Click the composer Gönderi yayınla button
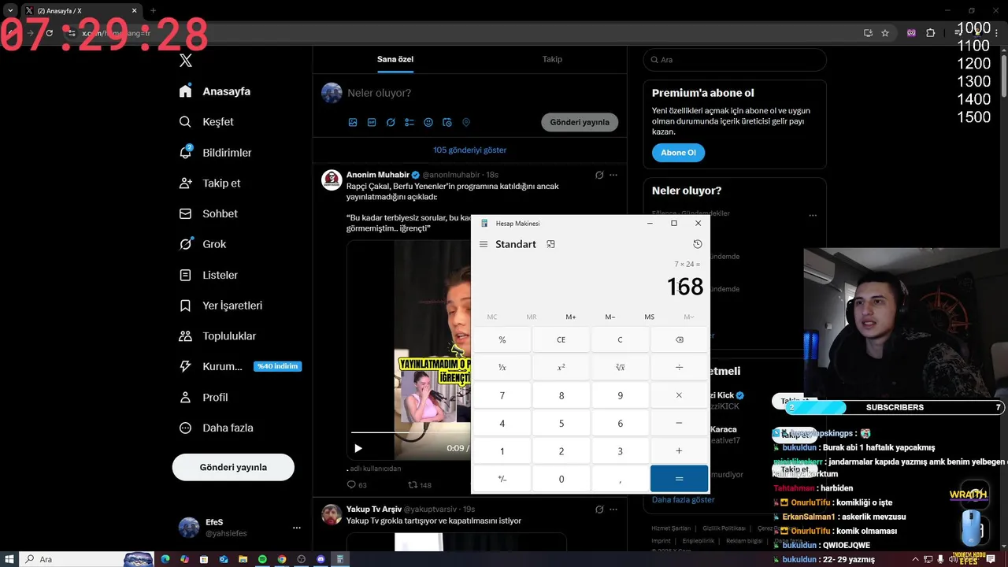This screenshot has width=1008, height=567. coord(580,122)
